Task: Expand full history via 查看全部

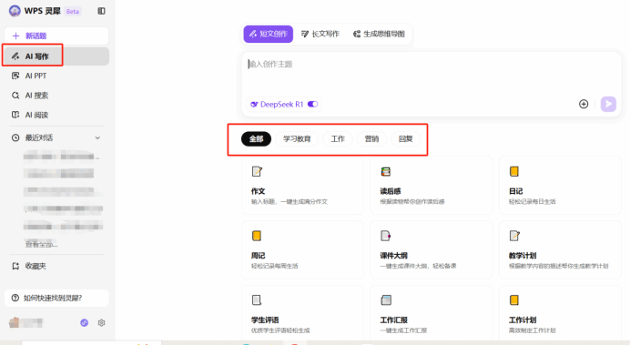Action: click(x=41, y=244)
